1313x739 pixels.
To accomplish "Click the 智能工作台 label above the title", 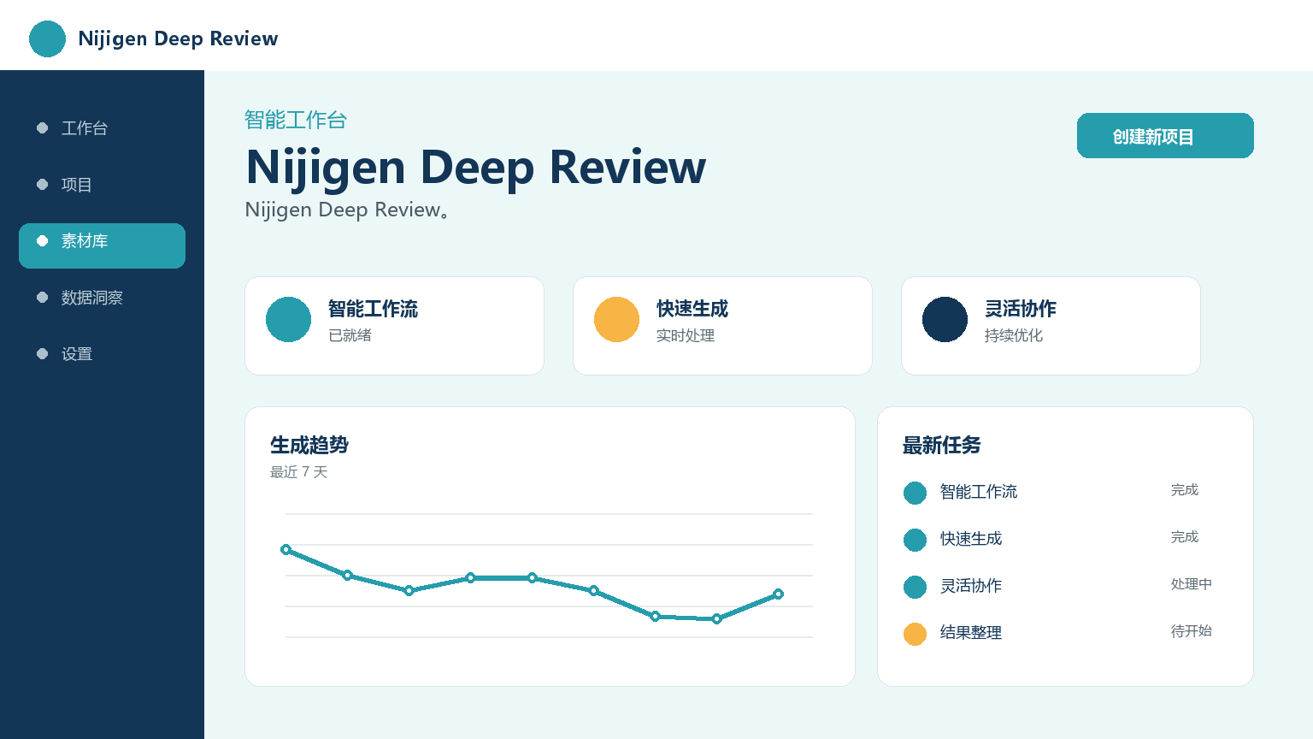I will pyautogui.click(x=296, y=120).
